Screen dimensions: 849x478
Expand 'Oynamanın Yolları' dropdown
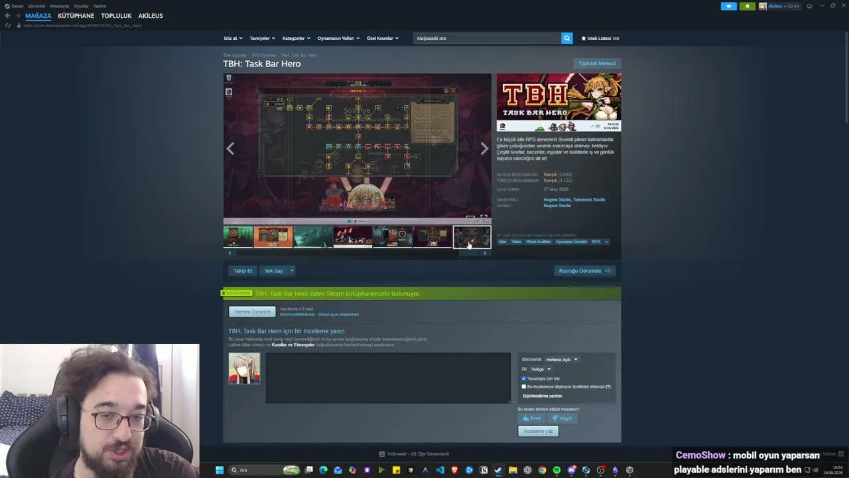pos(338,39)
